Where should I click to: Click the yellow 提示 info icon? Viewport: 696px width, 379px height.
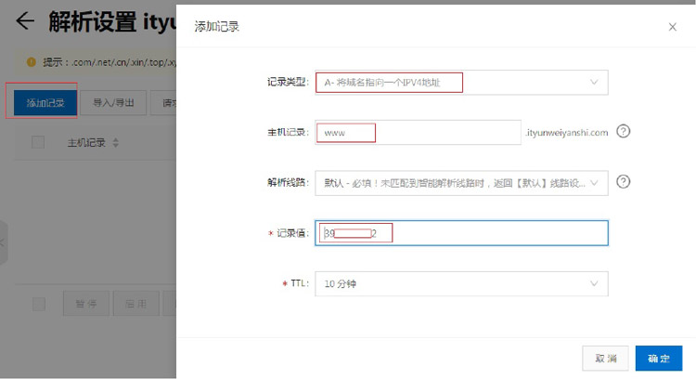pos(31,61)
